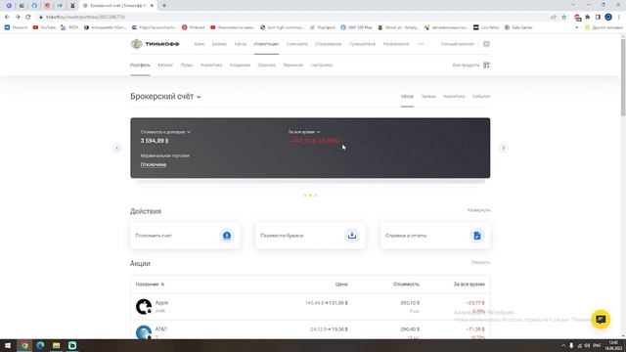Click Развернуть in Действия section
The height and width of the screenshot is (352, 626).
pyautogui.click(x=478, y=210)
